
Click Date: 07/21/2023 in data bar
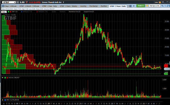(x=7, y=9)
